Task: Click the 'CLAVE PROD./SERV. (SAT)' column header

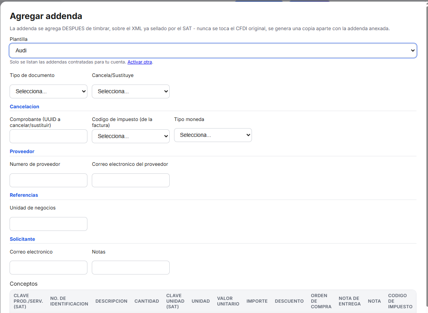Action: (x=28, y=301)
